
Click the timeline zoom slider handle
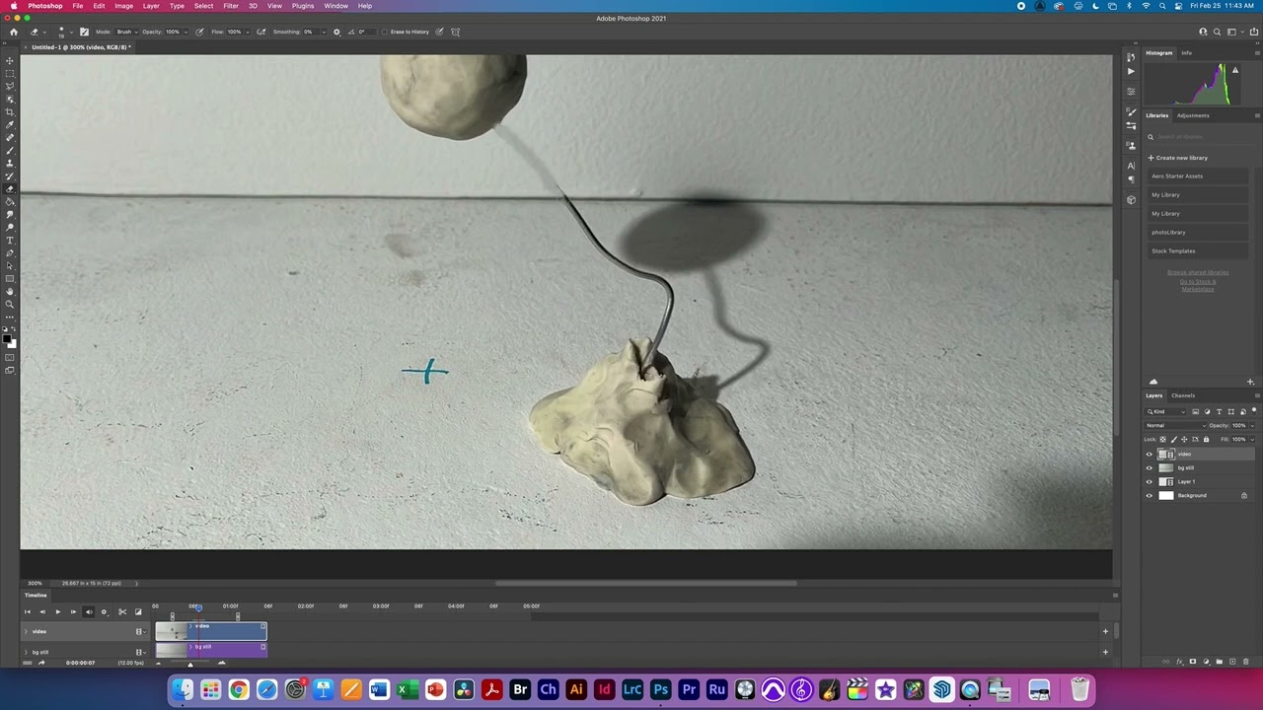[x=190, y=664]
